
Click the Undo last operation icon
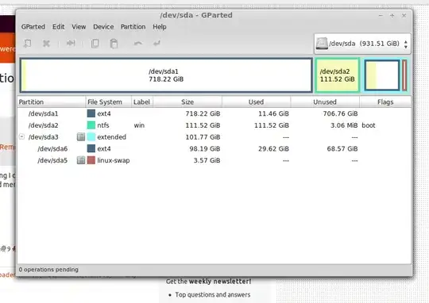[x=138, y=43]
